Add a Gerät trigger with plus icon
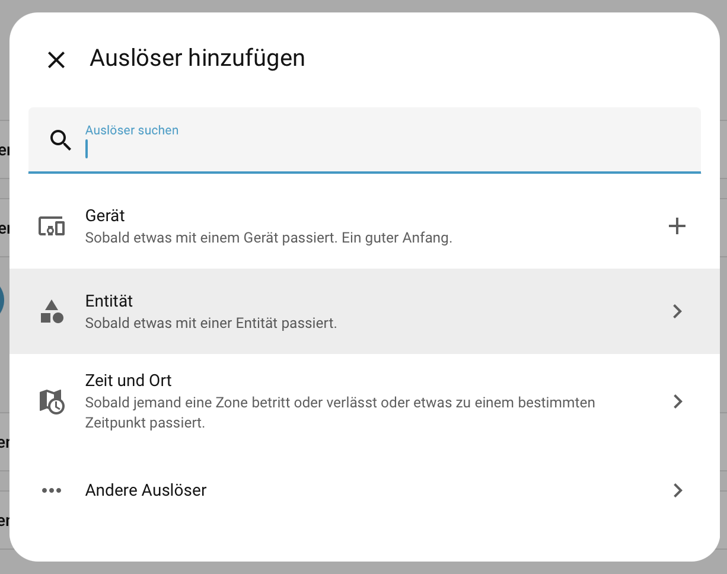The width and height of the screenshot is (727, 574). (677, 226)
